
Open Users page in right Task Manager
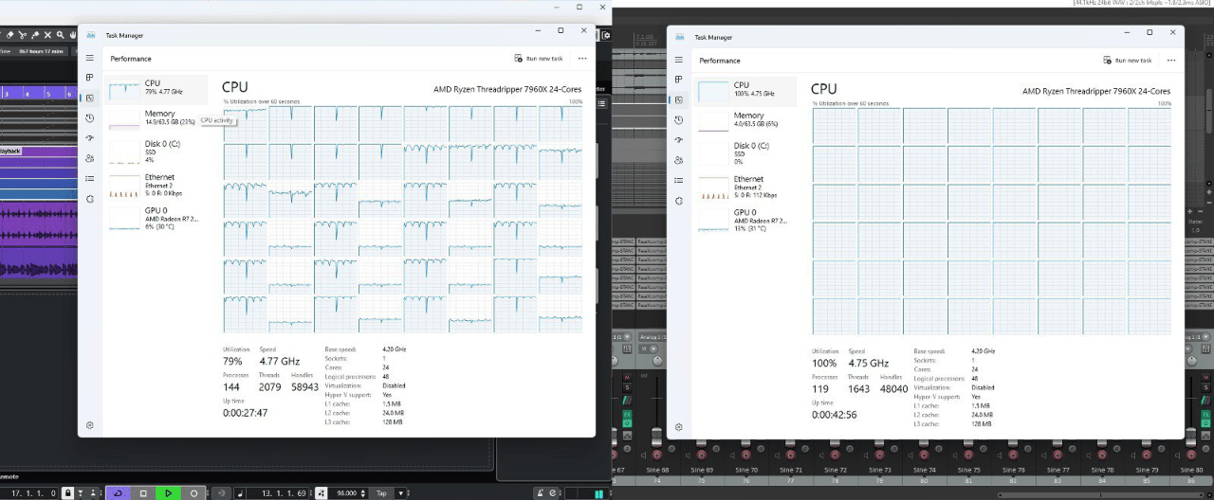pos(679,160)
